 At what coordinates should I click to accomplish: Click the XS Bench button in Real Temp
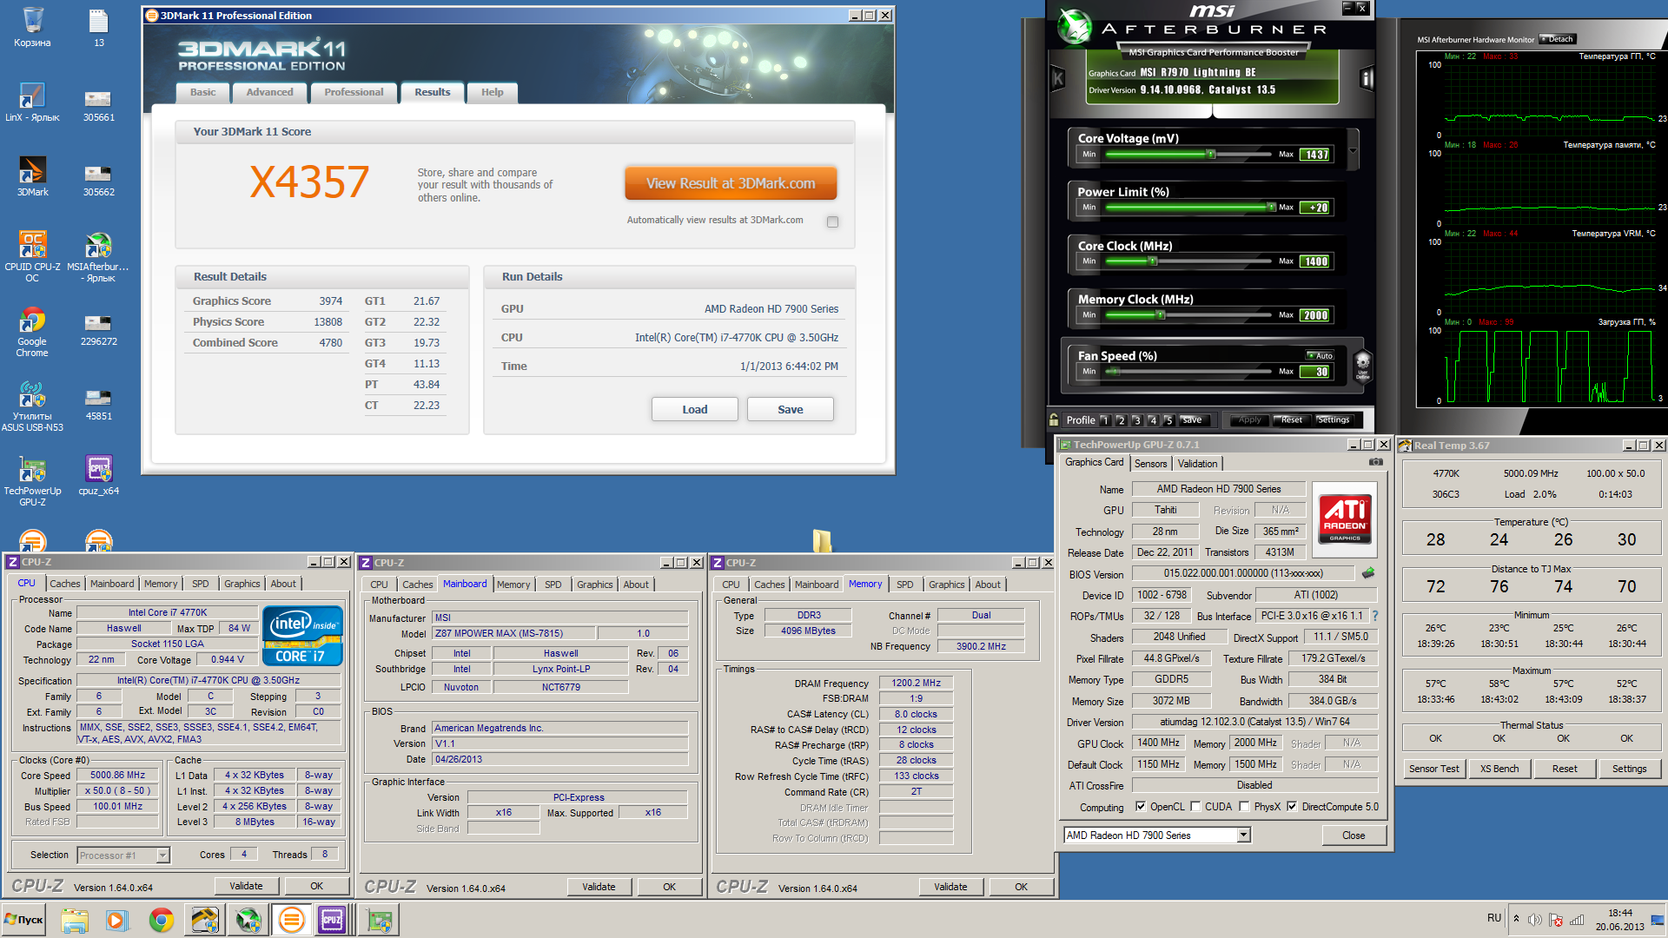coord(1499,769)
